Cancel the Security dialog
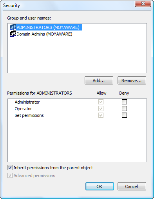This screenshot has height=199, width=154. (x=132, y=186)
